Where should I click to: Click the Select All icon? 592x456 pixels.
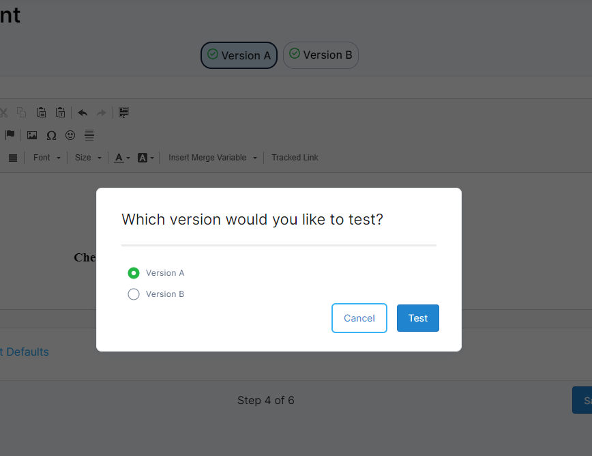pyautogui.click(x=123, y=113)
